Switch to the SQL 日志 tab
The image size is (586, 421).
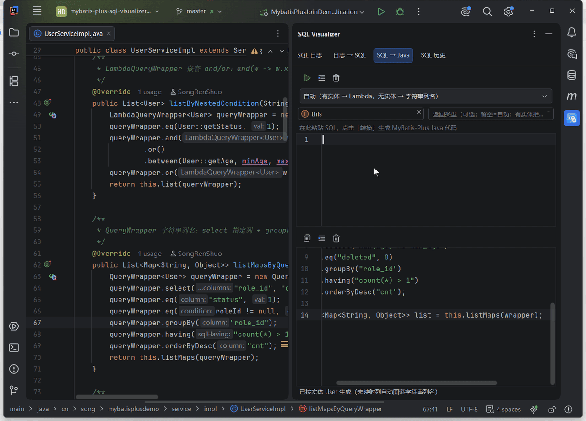pos(309,55)
